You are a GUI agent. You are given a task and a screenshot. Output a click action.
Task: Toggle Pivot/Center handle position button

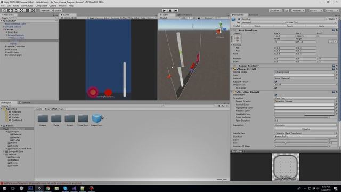point(45,10)
